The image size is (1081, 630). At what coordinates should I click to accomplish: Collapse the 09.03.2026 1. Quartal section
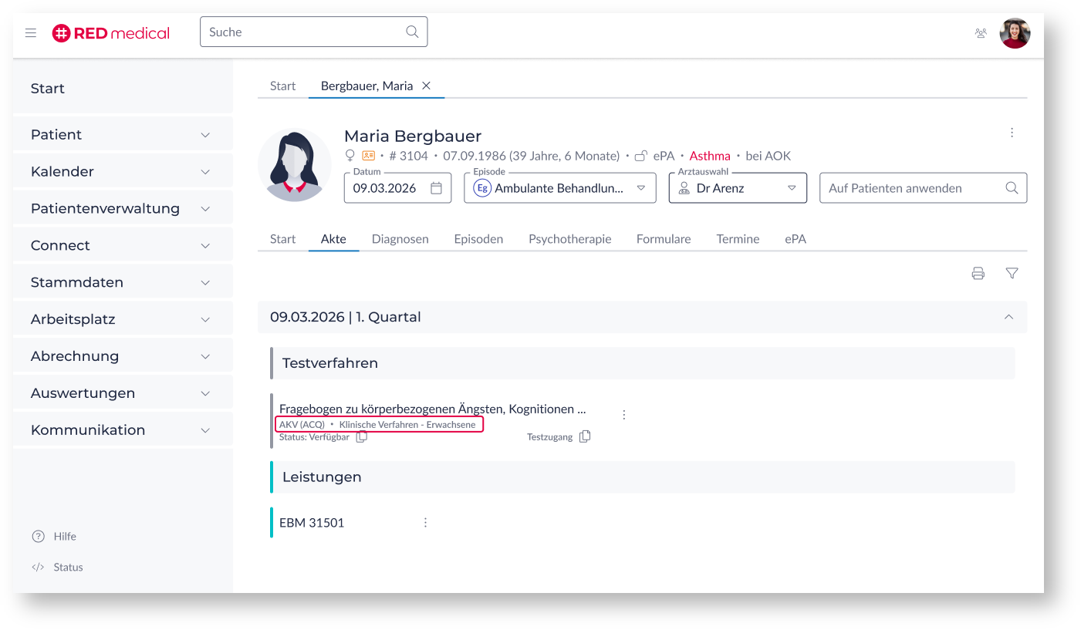[x=1008, y=317]
